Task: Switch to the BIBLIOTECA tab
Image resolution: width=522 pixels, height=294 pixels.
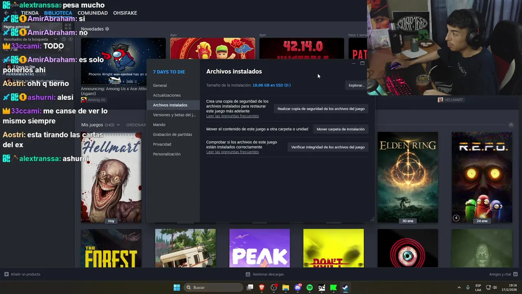Action: [x=58, y=13]
